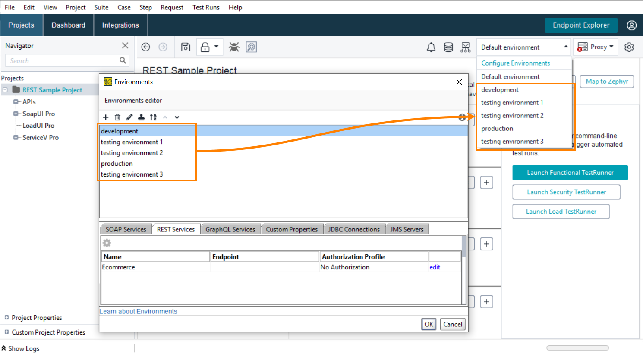Sort environments alphabetically with sort icon
Image resolution: width=643 pixels, height=354 pixels.
[153, 117]
